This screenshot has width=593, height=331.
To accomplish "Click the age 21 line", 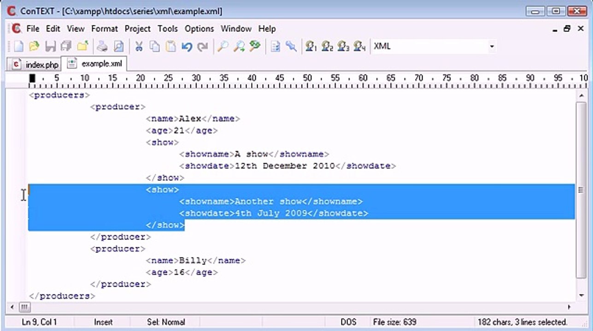I will pos(182,131).
